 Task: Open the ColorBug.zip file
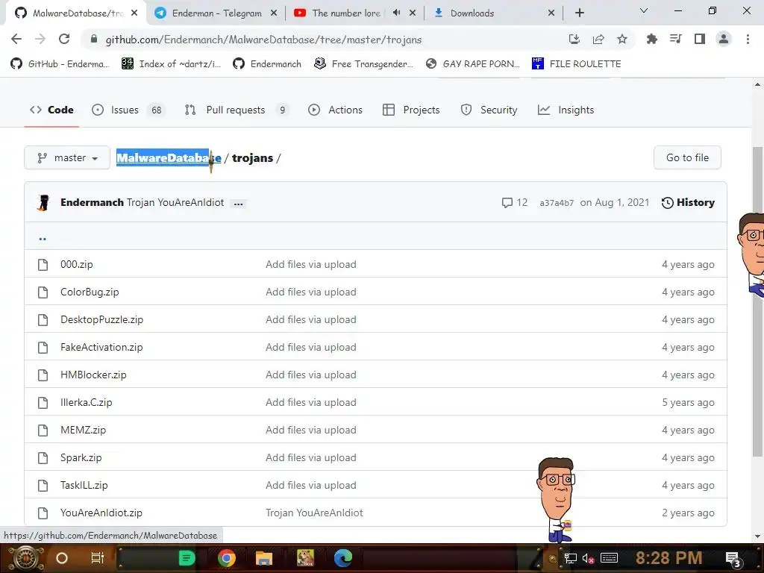(x=90, y=292)
